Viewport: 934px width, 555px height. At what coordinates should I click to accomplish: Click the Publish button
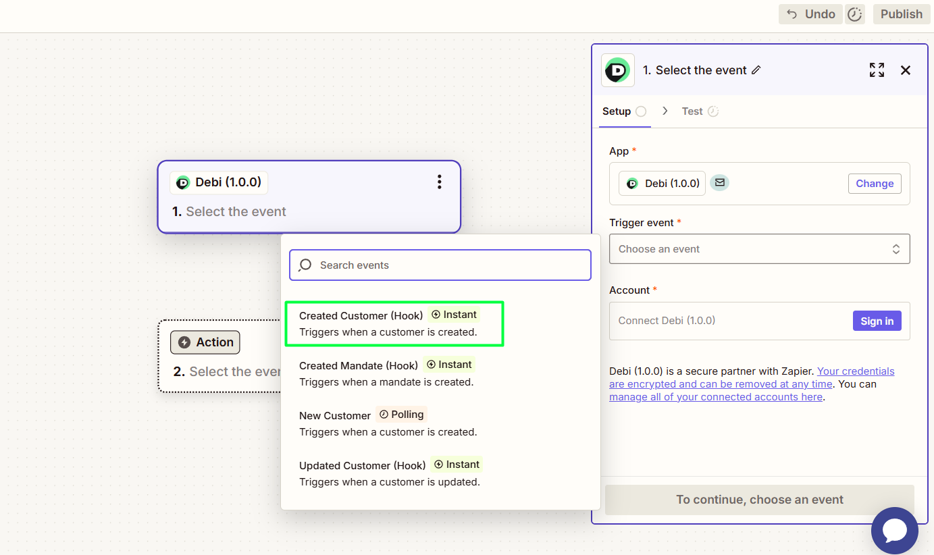tap(901, 14)
